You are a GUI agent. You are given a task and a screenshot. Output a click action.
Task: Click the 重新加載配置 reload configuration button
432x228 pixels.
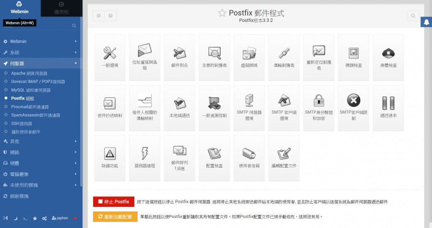(115, 217)
